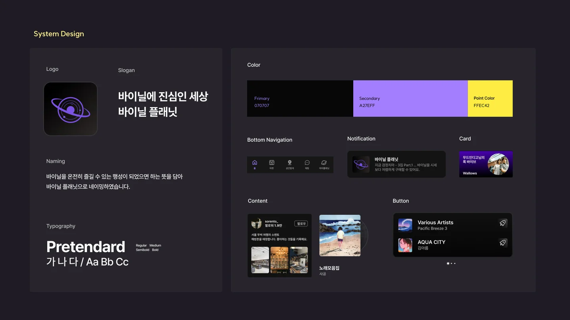Click the rocket icon for AQUA CITY
Image resolution: width=570 pixels, height=320 pixels.
click(x=503, y=243)
